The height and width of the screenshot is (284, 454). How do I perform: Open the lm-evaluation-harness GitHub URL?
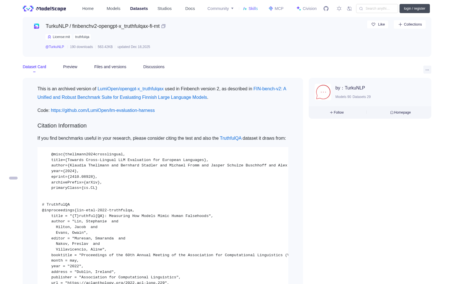[103, 110]
